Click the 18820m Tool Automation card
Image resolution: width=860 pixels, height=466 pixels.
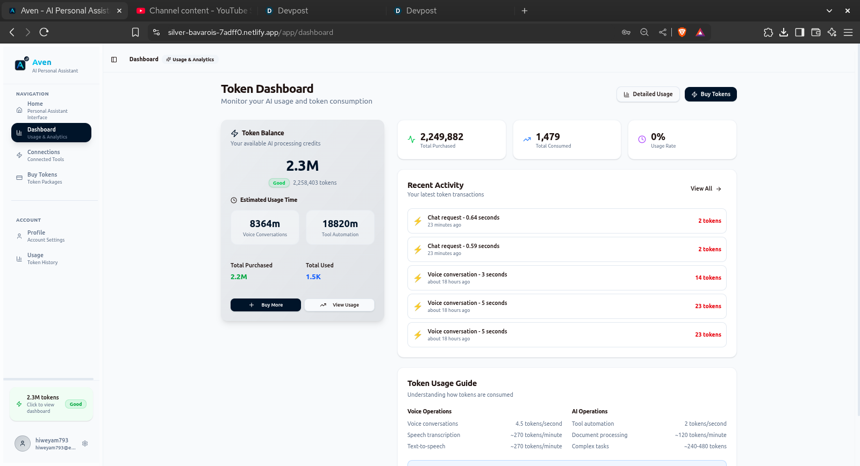coord(340,228)
